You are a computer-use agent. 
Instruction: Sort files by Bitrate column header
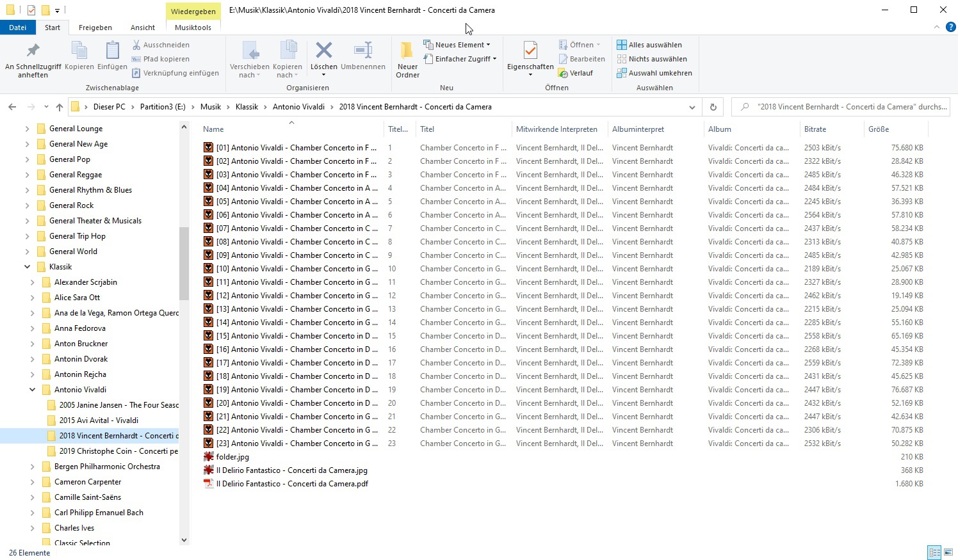(815, 129)
